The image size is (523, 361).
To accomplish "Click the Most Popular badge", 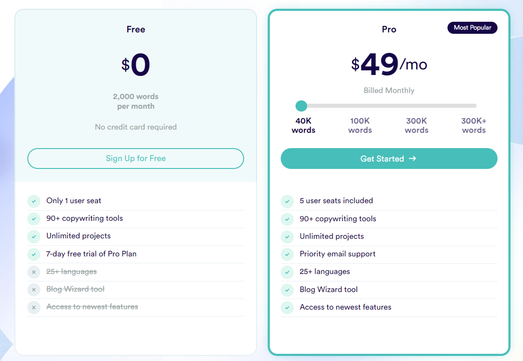I will pos(473,28).
